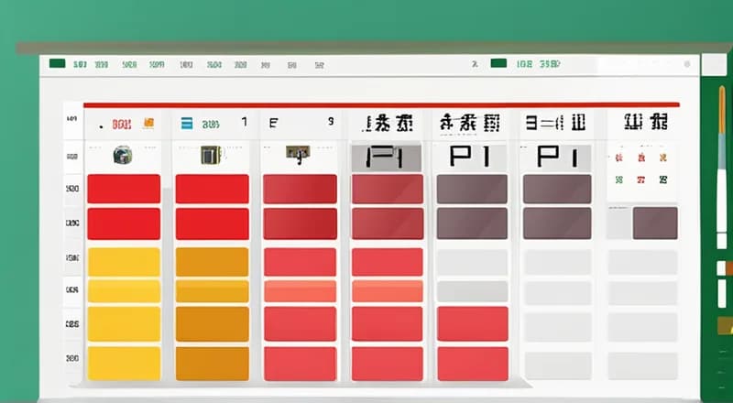Open the thumbnail image in the third column
The image size is (733, 403).
(x=299, y=153)
